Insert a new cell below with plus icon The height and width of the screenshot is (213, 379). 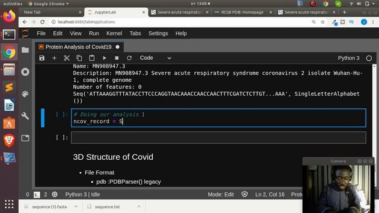pyautogui.click(x=54, y=58)
